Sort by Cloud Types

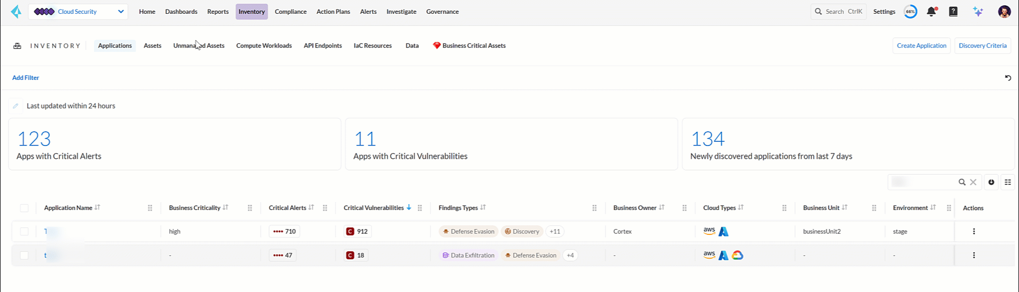click(x=741, y=207)
